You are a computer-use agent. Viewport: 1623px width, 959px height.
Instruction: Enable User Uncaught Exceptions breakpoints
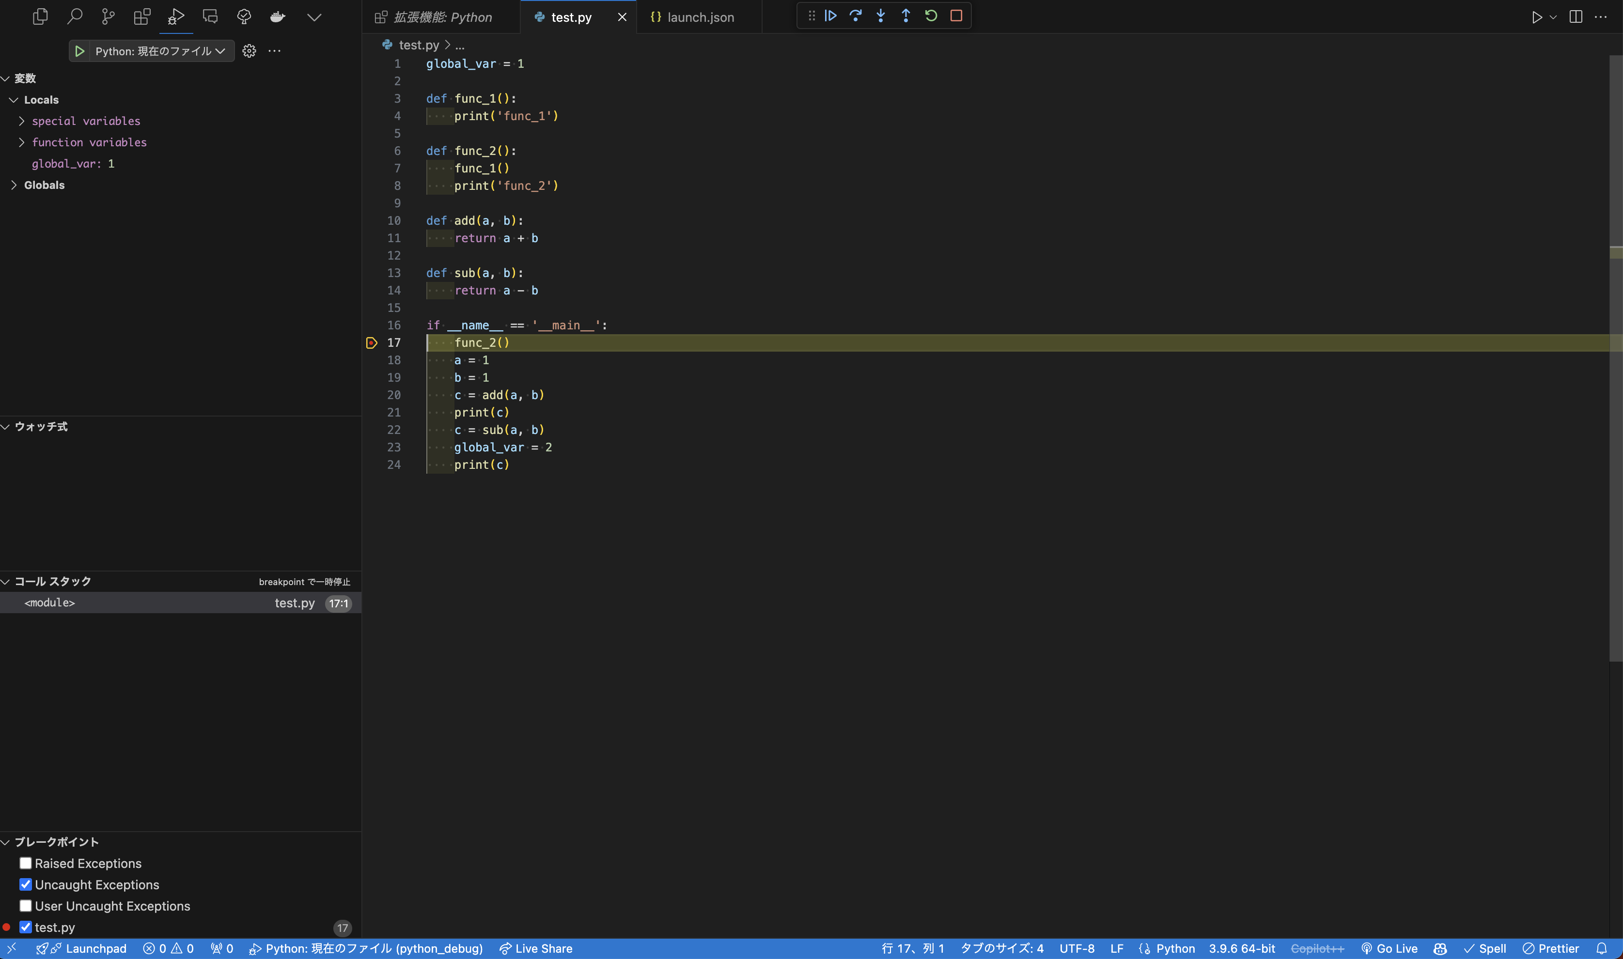[25, 905]
